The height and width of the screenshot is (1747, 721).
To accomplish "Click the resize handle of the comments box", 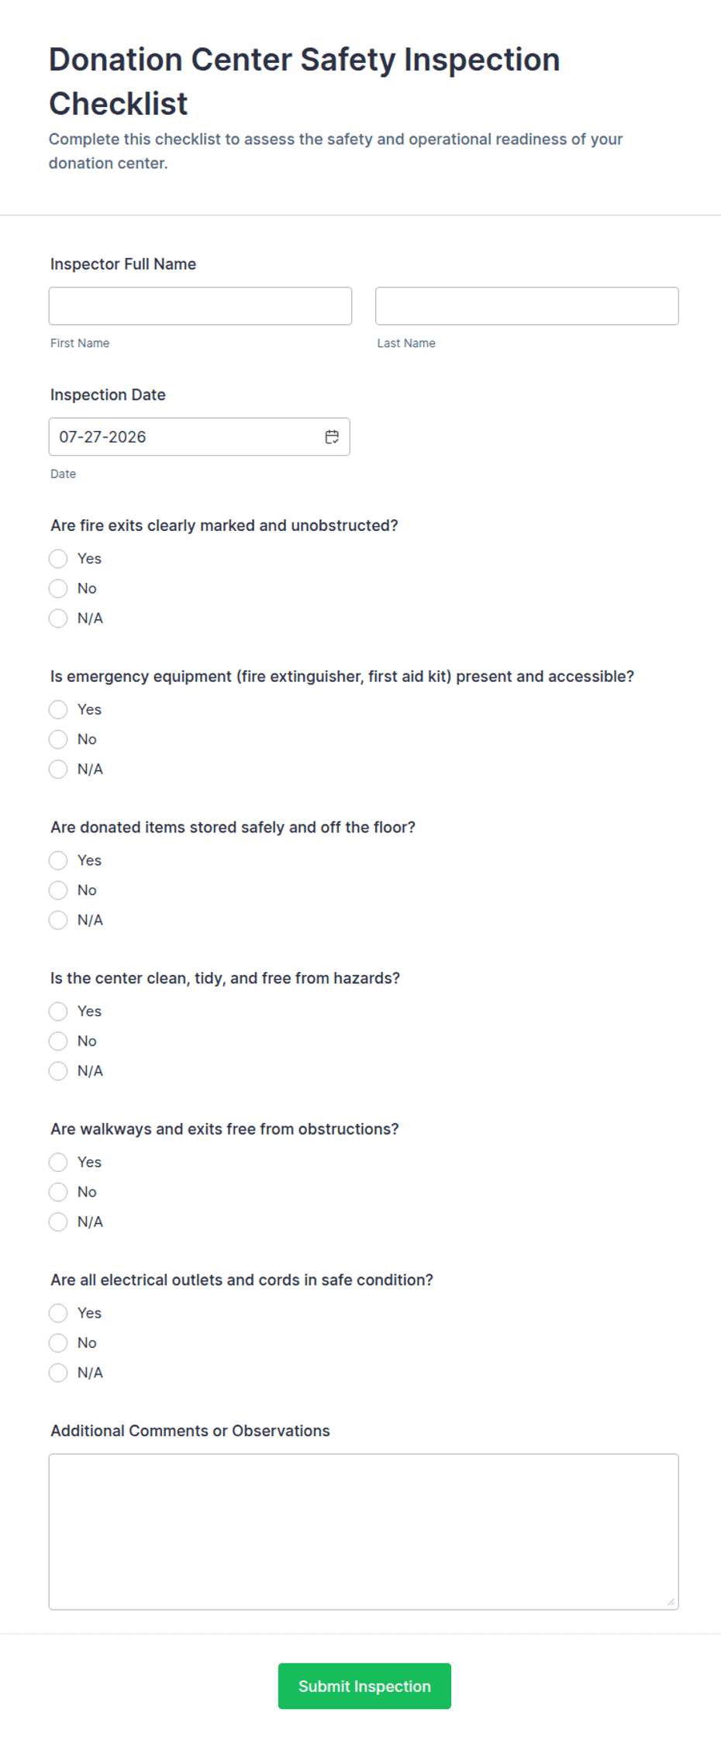I will [671, 1602].
